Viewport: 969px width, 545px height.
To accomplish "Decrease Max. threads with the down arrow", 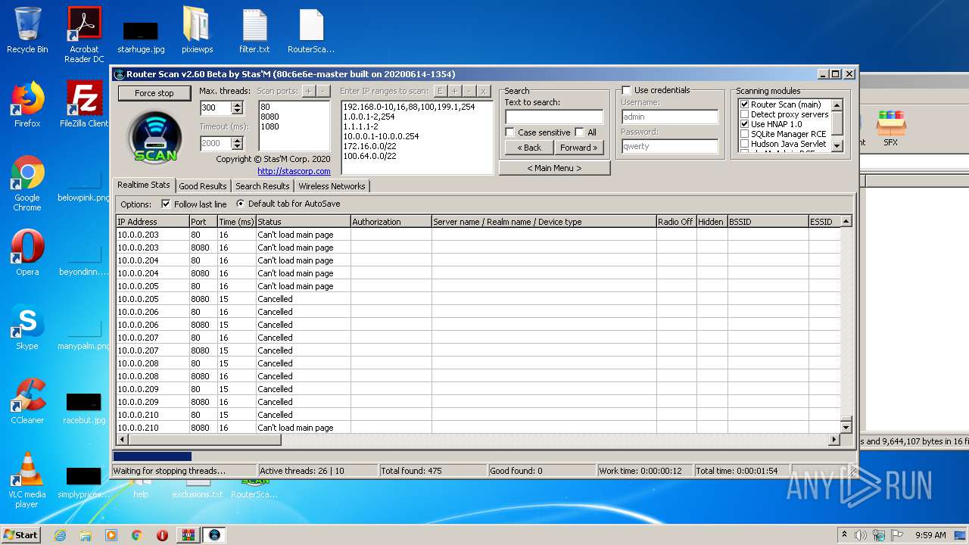I will [x=237, y=111].
